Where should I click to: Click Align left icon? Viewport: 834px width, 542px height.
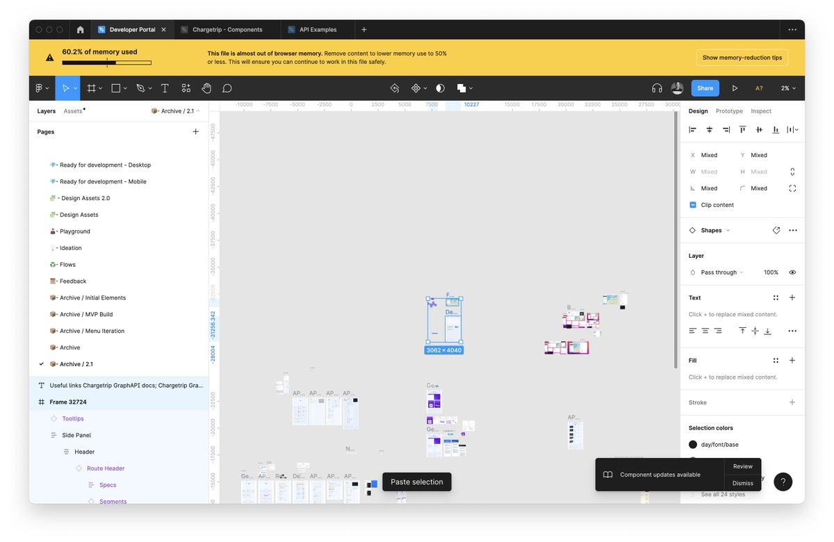(693, 130)
